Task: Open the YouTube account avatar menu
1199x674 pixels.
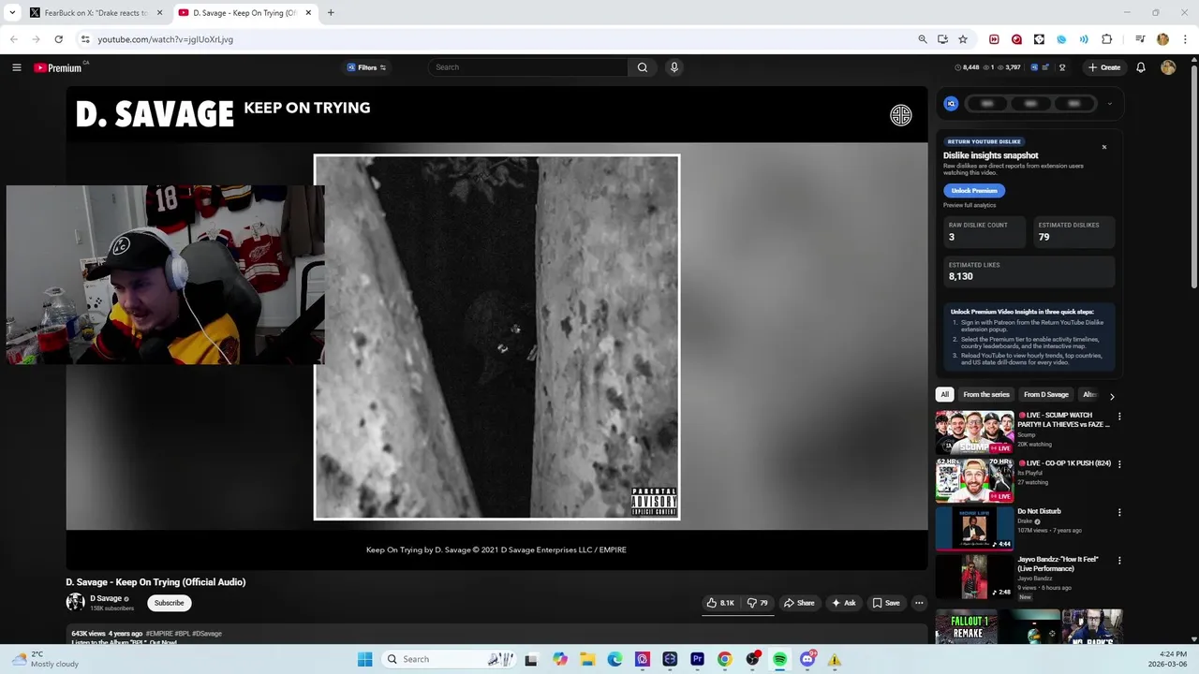Action: click(x=1168, y=67)
